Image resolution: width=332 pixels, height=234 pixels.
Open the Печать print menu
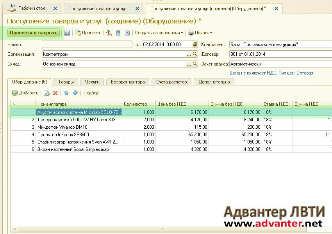point(200,33)
